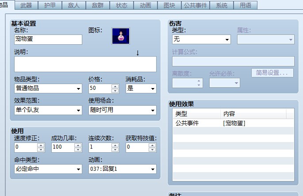Viewport: 303px width, 196px height.
Task: Open the 物品类型 dropdown showing 普通物品
Action: pyautogui.click(x=48, y=88)
